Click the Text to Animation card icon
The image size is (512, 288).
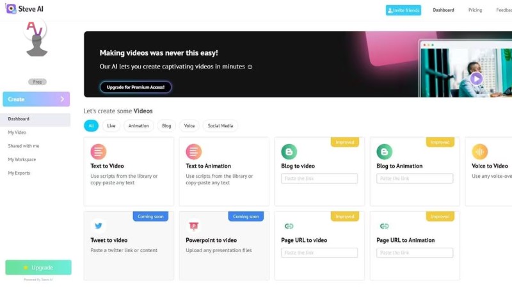pyautogui.click(x=194, y=152)
